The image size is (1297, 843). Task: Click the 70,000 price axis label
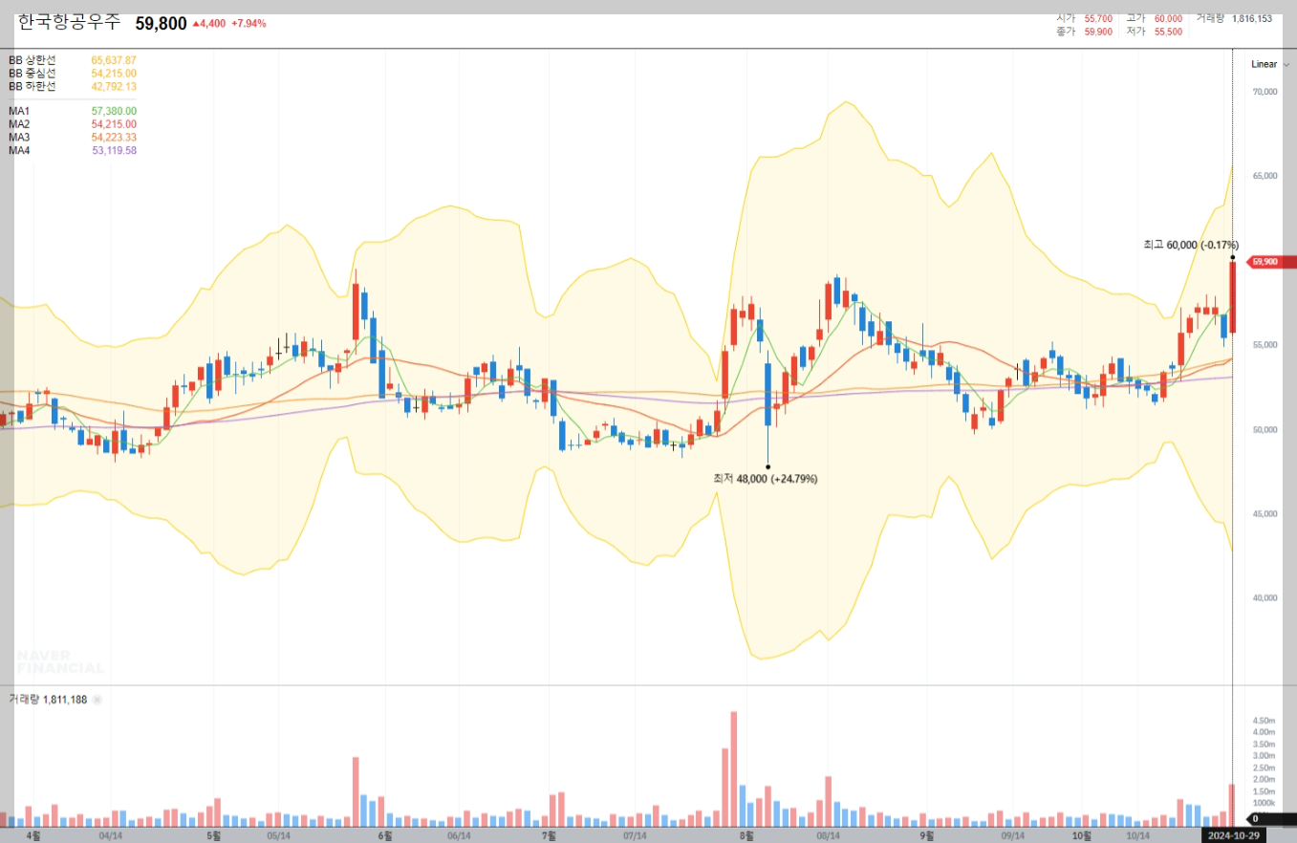(1265, 92)
